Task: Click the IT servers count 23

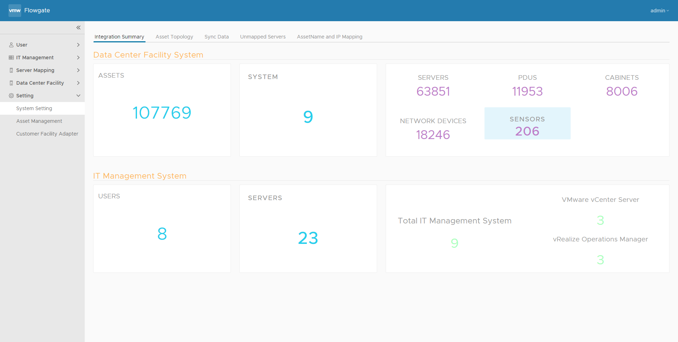Action: (x=308, y=238)
